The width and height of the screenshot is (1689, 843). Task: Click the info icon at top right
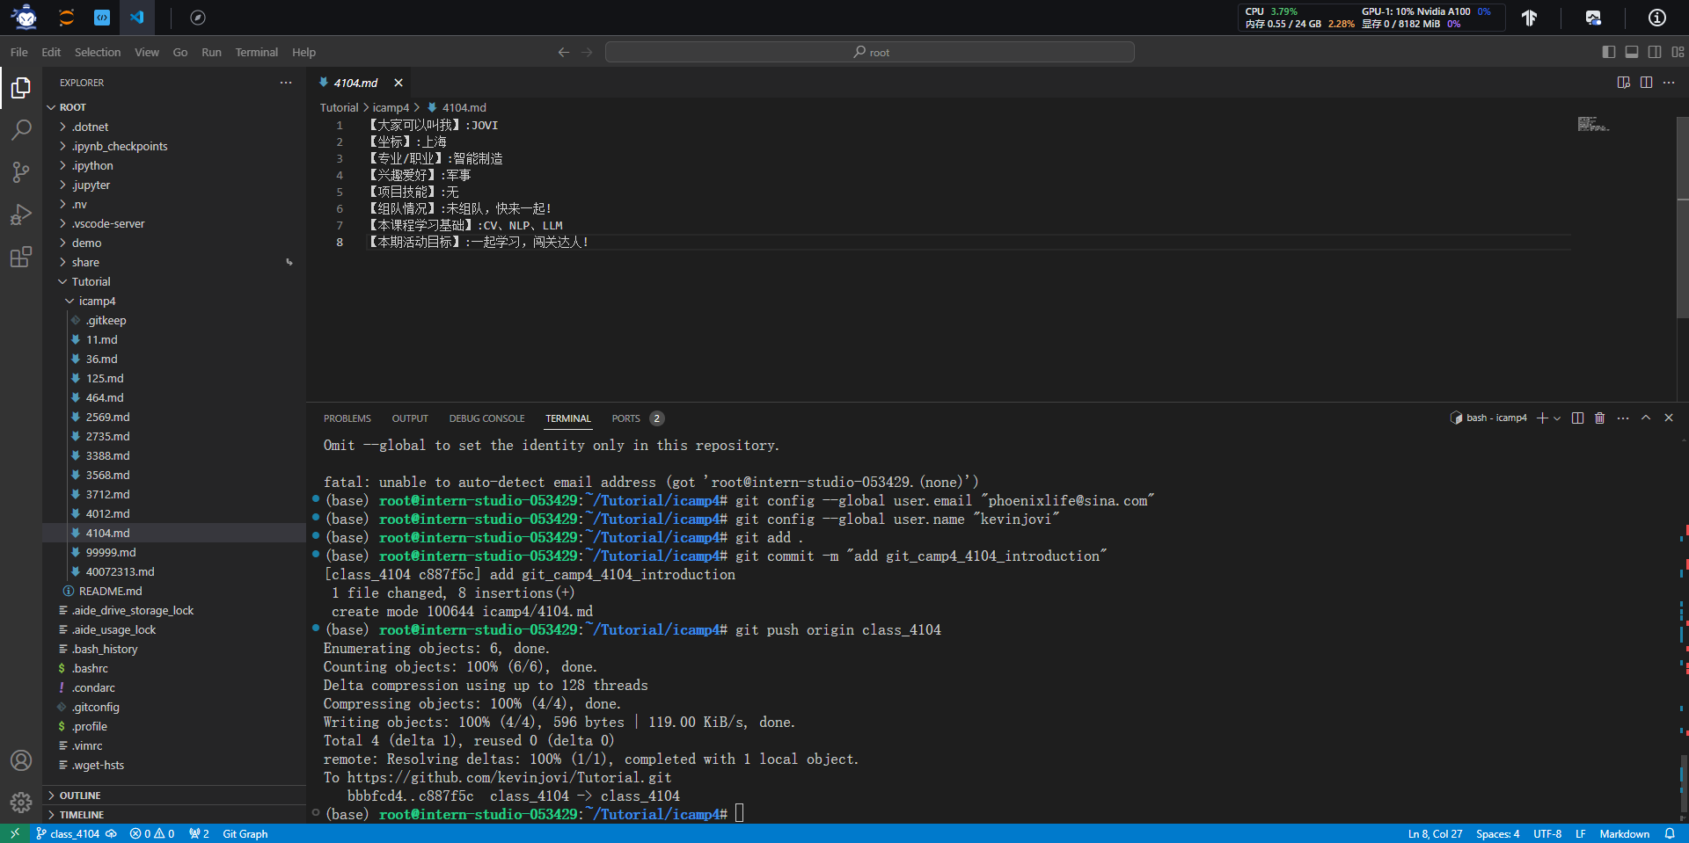coord(1656,18)
